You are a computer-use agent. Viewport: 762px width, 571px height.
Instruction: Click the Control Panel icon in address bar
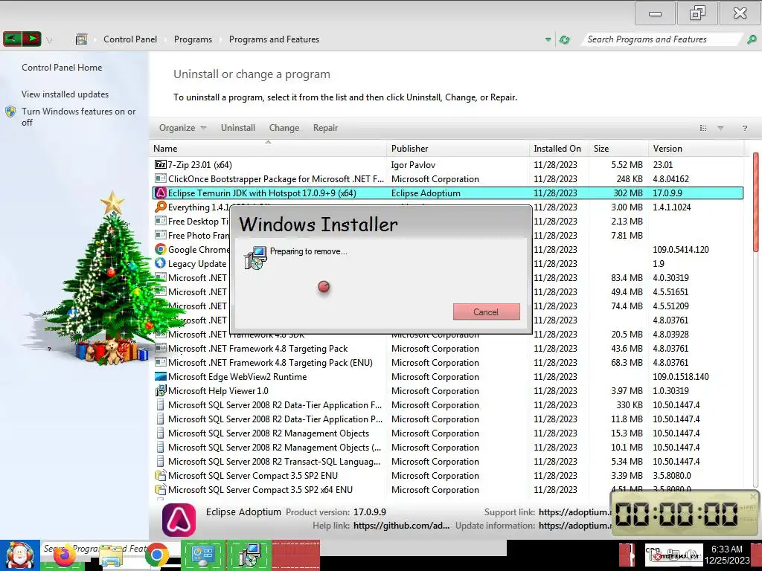point(82,39)
